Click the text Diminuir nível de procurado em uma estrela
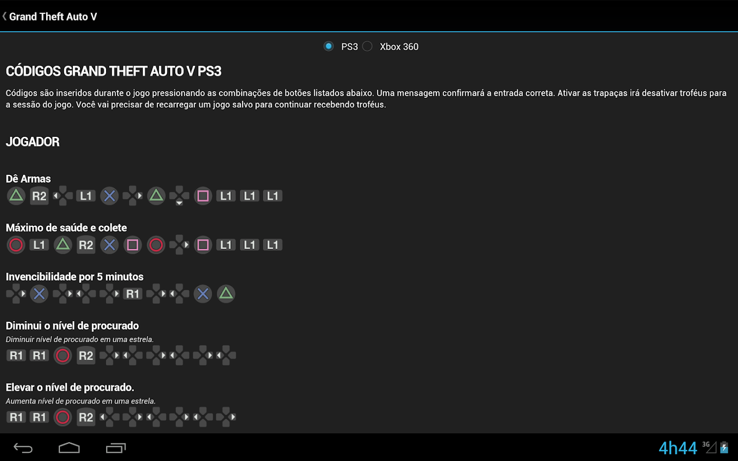The height and width of the screenshot is (461, 738). 79,340
